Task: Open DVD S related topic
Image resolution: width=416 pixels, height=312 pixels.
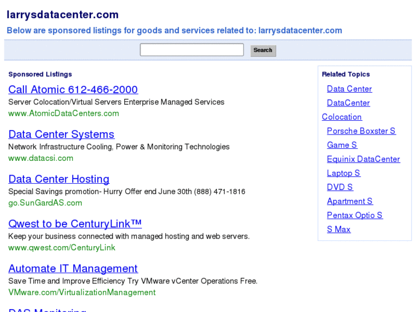Action: point(340,187)
